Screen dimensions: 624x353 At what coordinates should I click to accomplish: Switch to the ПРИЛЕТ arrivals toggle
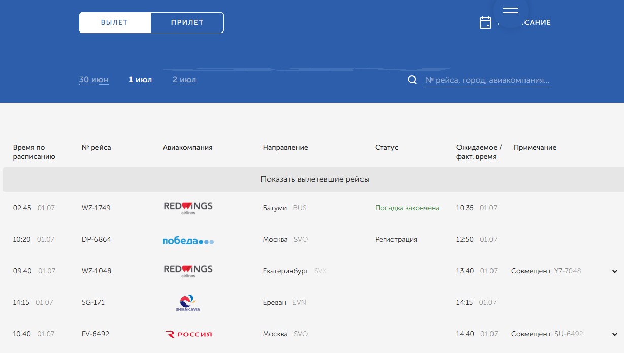coord(187,22)
